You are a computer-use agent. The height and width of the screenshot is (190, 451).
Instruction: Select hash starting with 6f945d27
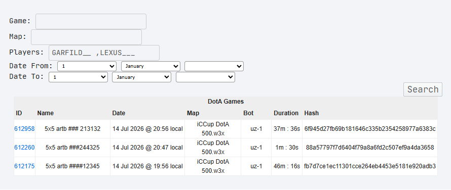pos(370,129)
